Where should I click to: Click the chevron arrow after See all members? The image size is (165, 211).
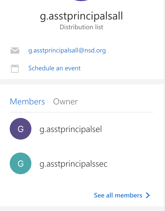coord(148,195)
